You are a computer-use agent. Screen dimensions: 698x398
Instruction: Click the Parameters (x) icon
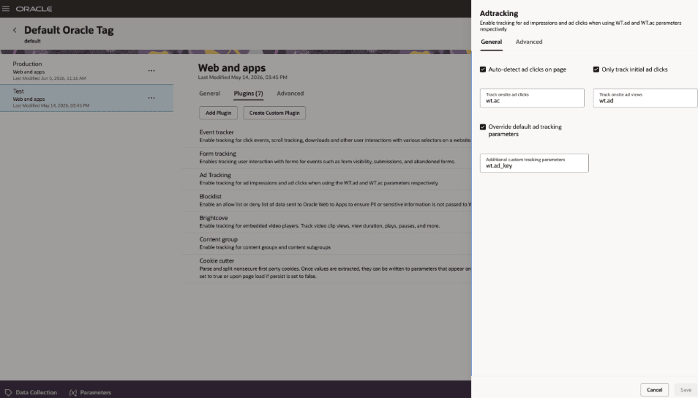point(73,393)
